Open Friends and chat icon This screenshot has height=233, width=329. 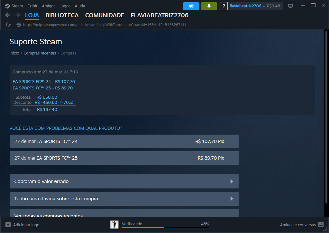click(x=321, y=225)
